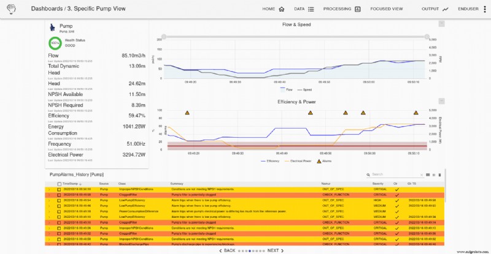Open the three-dot overflow menu
The height and width of the screenshot is (254, 491).
[x=485, y=9]
